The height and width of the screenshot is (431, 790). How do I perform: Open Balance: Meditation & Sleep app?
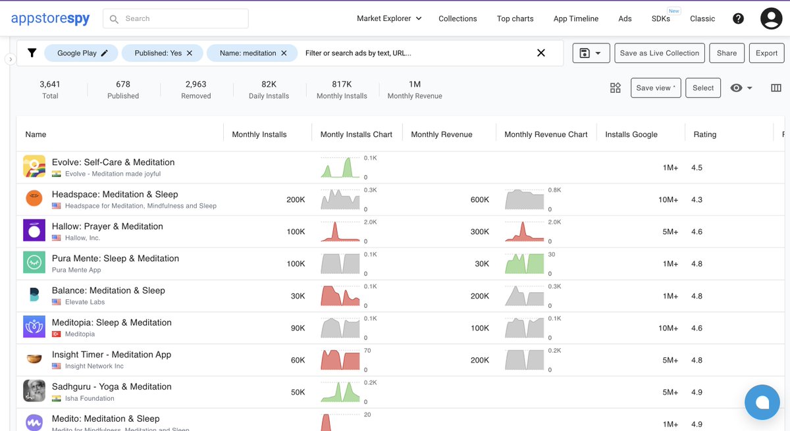point(109,290)
